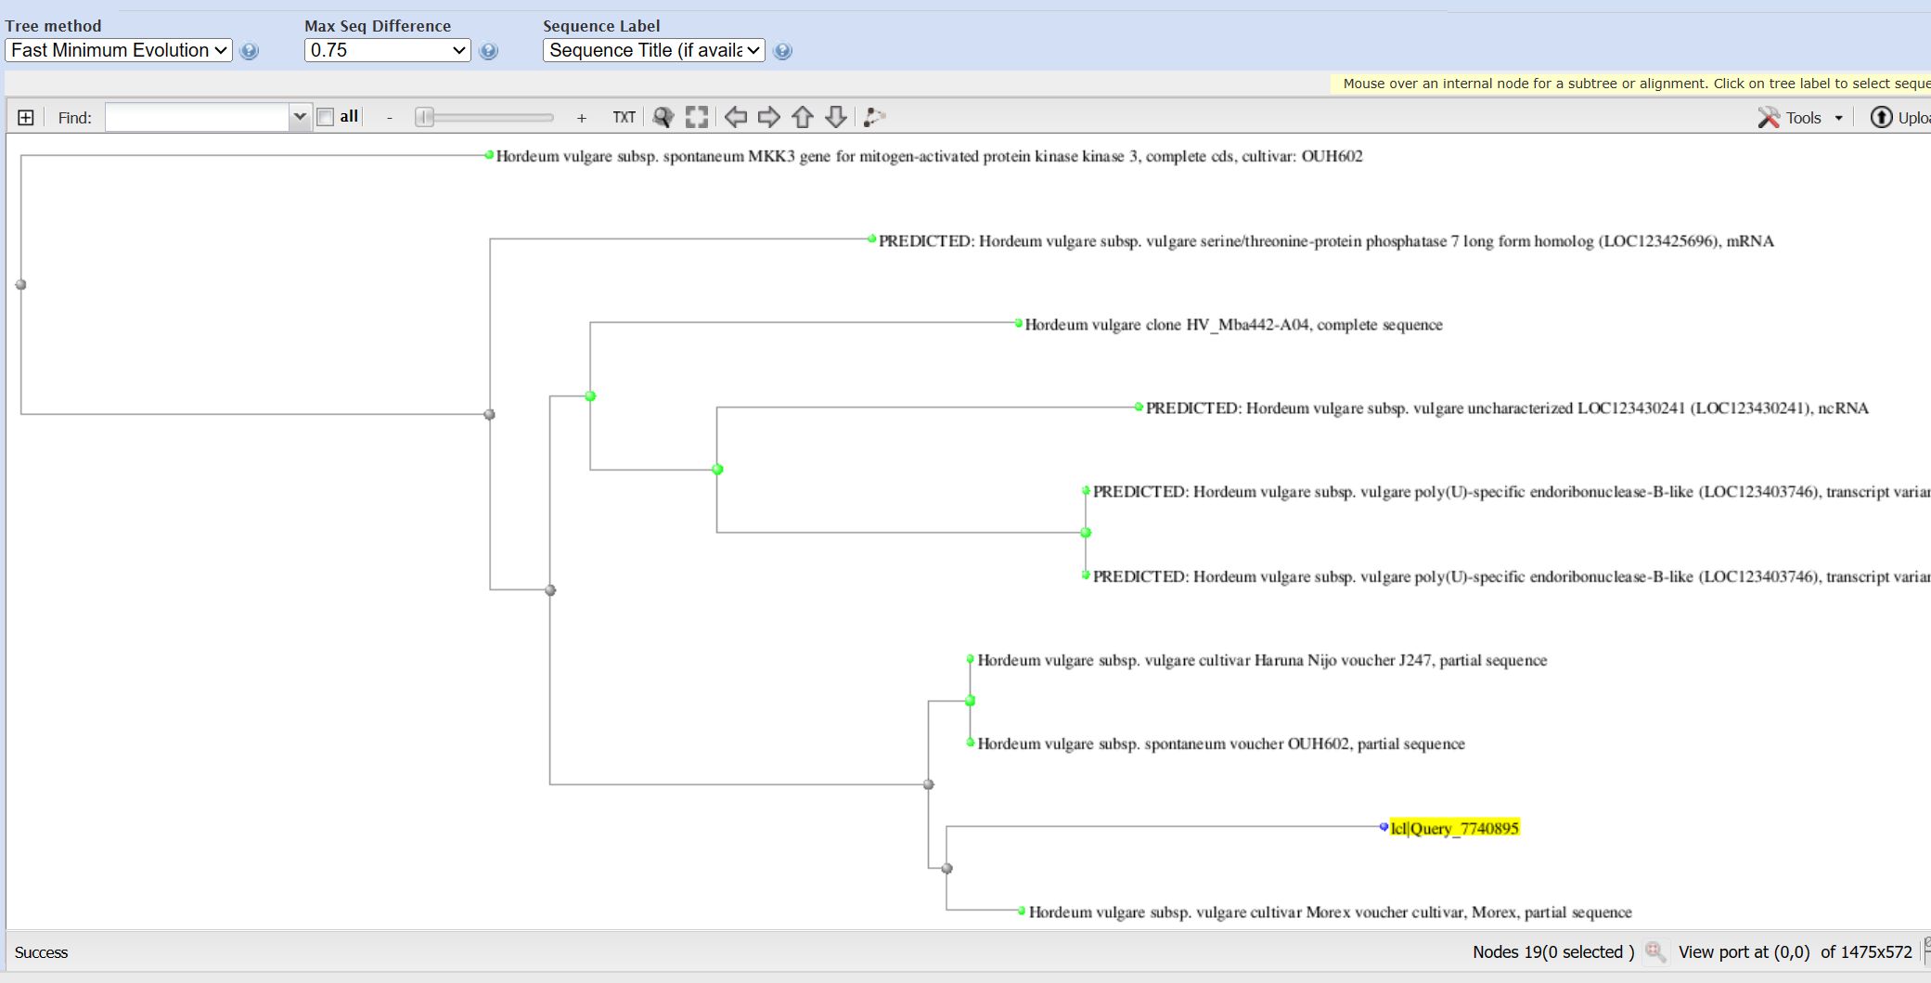Screen dimensions: 1931x983
Task: Click the green node joining Haruna Nijo and OUH602 vouchers
Action: (970, 701)
